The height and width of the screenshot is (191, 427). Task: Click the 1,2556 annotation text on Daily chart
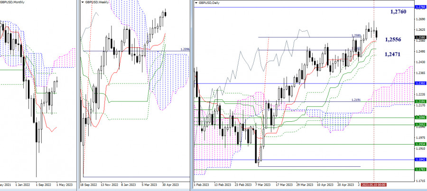[x=393, y=39]
